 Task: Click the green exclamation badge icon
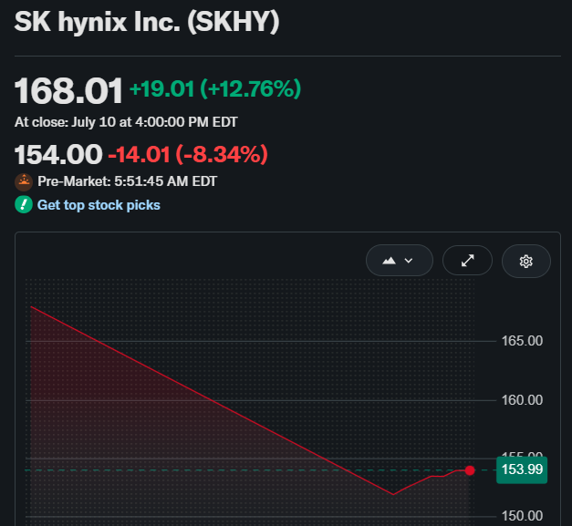(x=24, y=204)
